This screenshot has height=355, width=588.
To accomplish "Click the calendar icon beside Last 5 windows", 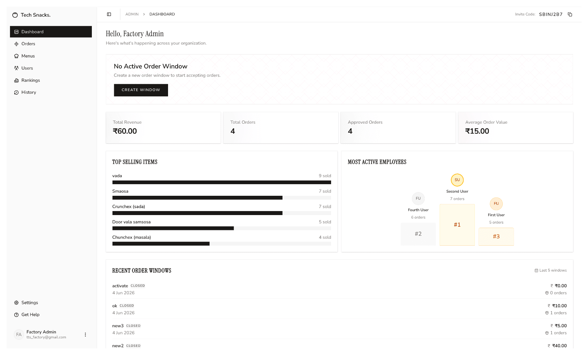I will tap(536, 271).
